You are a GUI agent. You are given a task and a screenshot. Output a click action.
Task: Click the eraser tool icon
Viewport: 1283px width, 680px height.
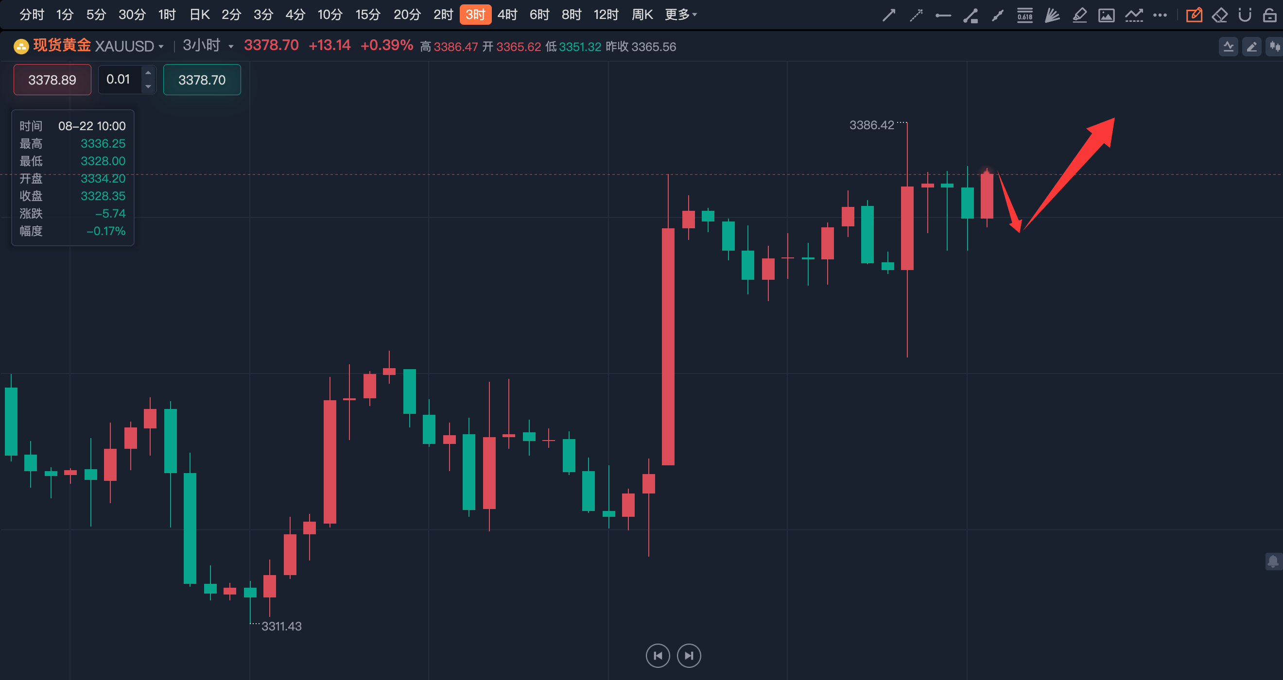click(1219, 16)
